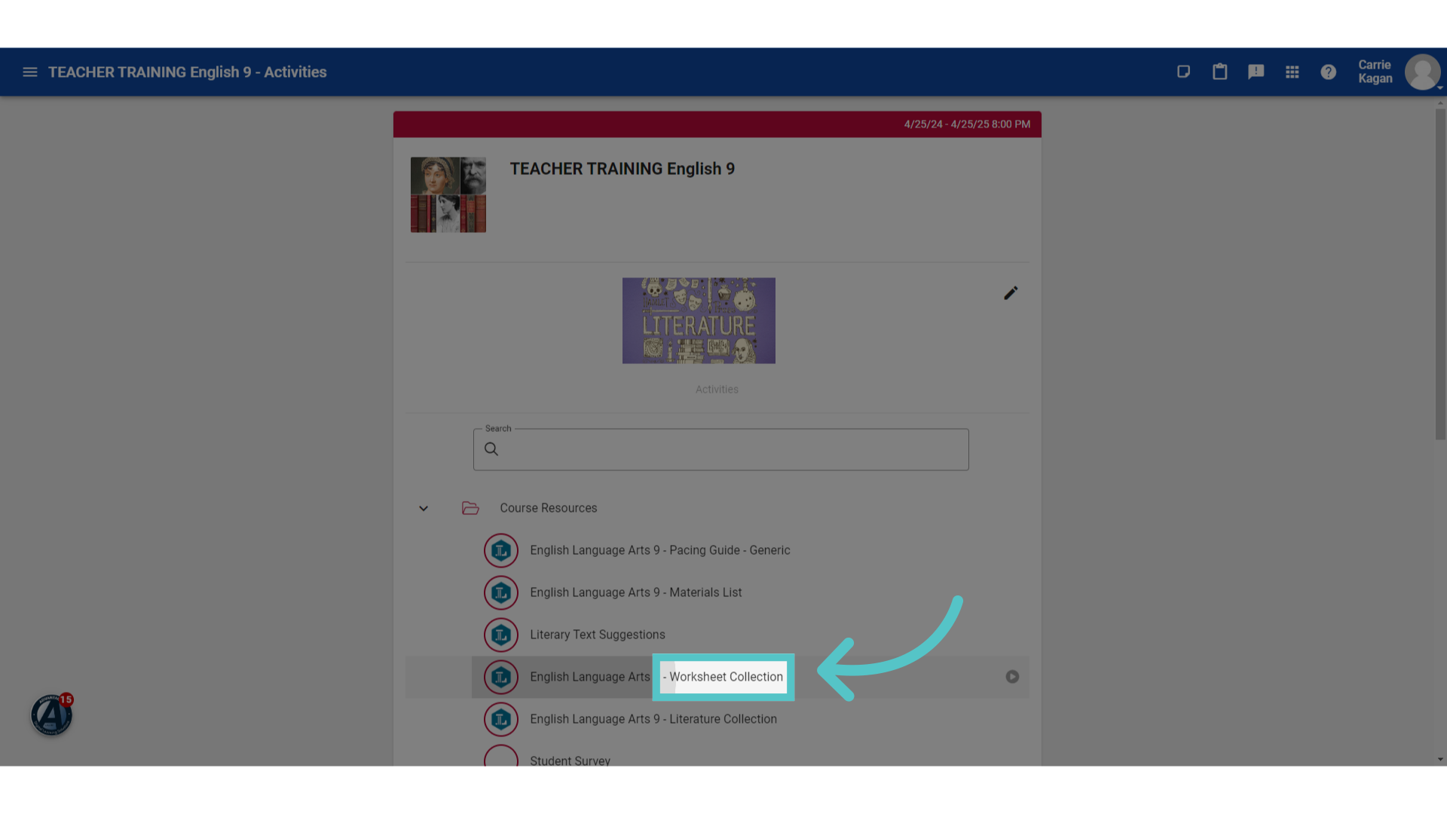This screenshot has width=1447, height=814.
Task: Click into the Search field
Action: coord(720,450)
